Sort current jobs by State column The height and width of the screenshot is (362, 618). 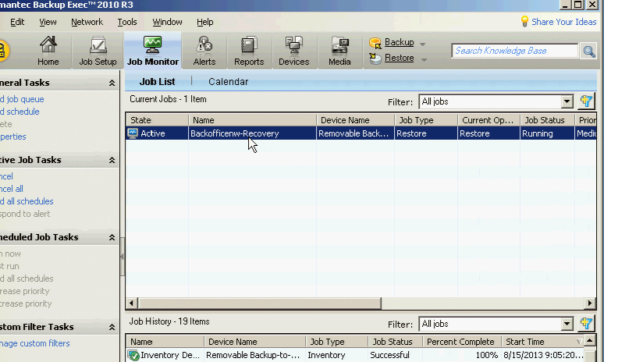coord(157,120)
